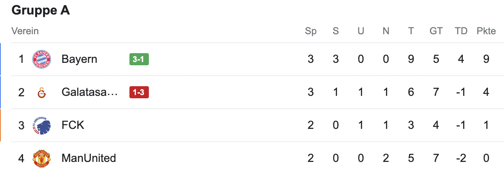Image resolution: width=504 pixels, height=174 pixels.
Task: Click the FC København club logo
Action: click(x=42, y=126)
